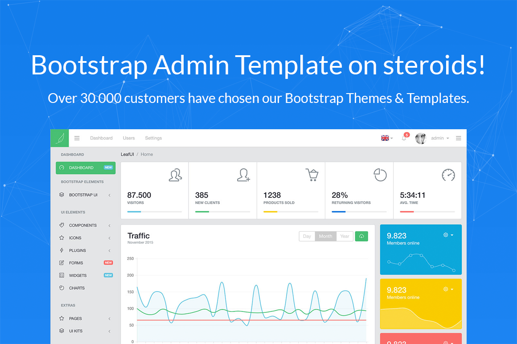This screenshot has width=517, height=344.
Task: Open the notifications bell icon
Action: pos(404,138)
